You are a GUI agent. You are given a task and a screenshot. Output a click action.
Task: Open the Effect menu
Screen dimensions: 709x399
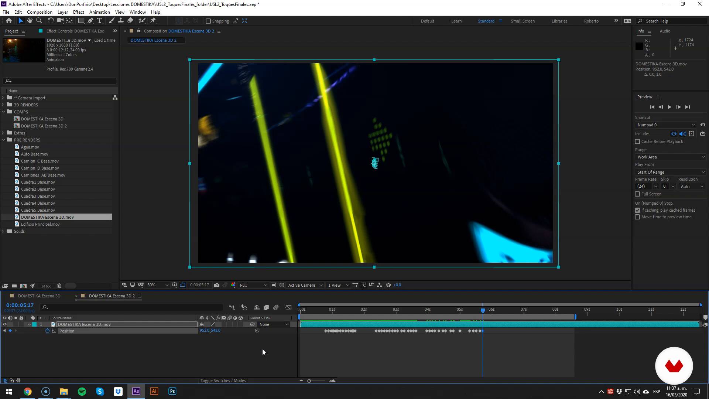pyautogui.click(x=79, y=12)
